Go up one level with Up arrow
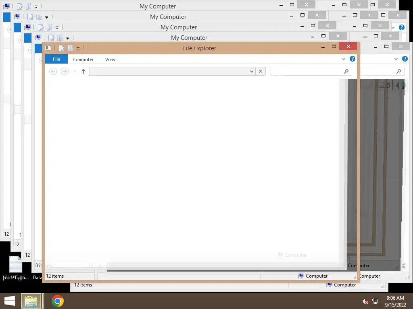 (x=83, y=71)
